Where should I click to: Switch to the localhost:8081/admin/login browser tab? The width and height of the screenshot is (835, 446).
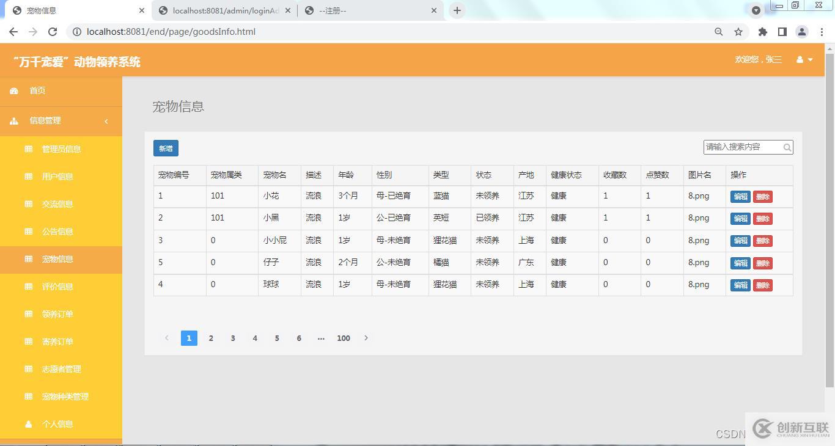pos(225,10)
